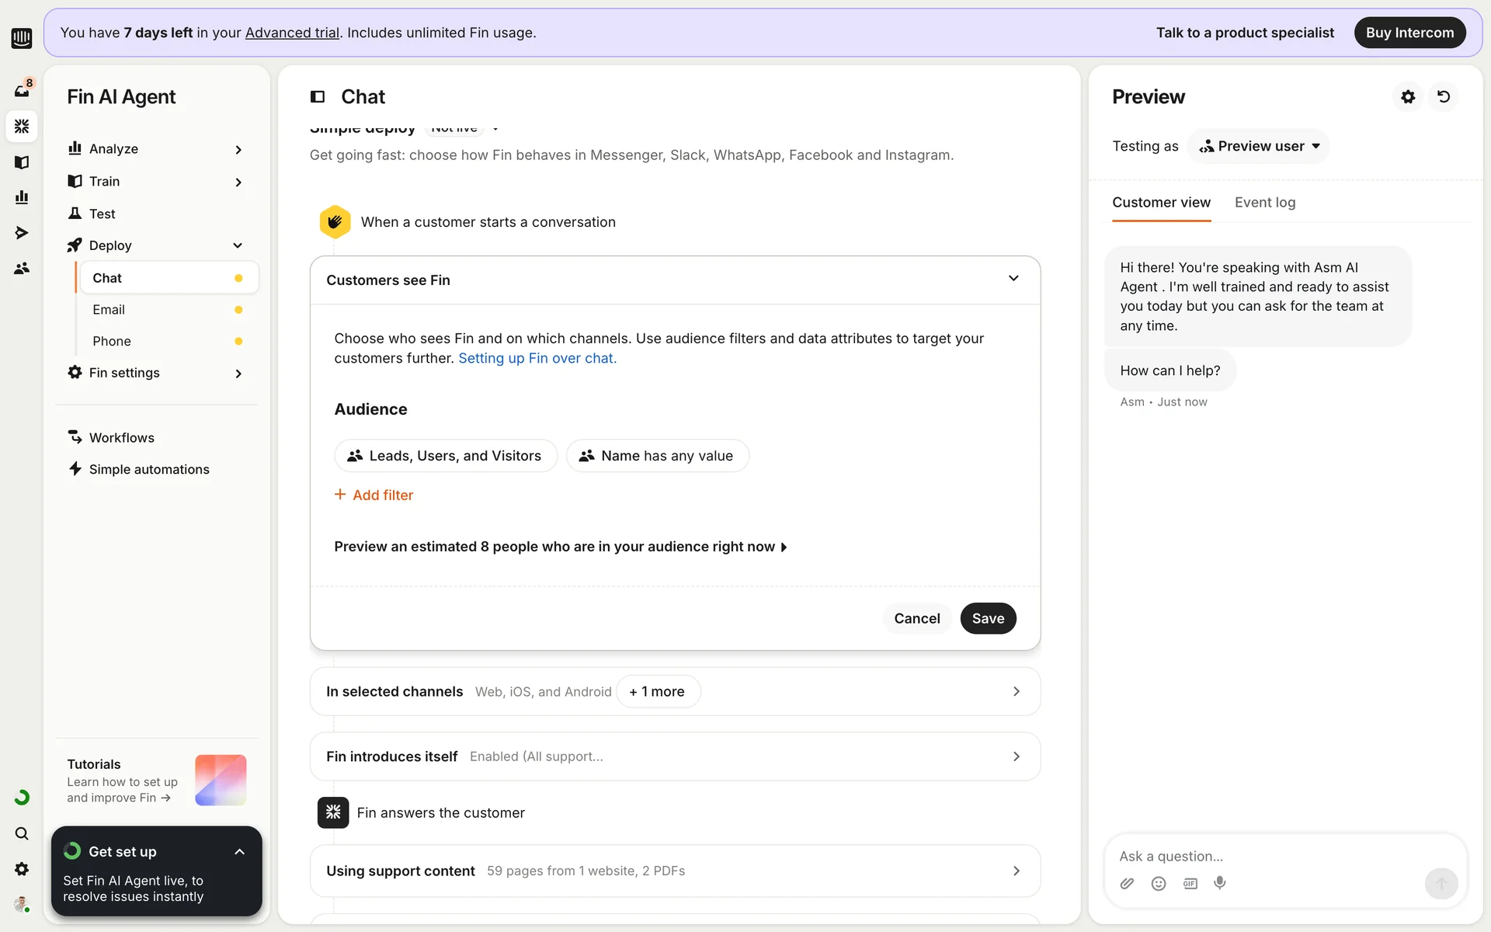Select Email under Deploy

tap(109, 310)
